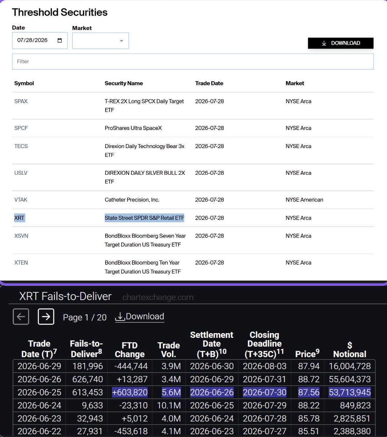This screenshot has height=437, width=387.
Task: Focus the Filter text box
Action: 193,62
